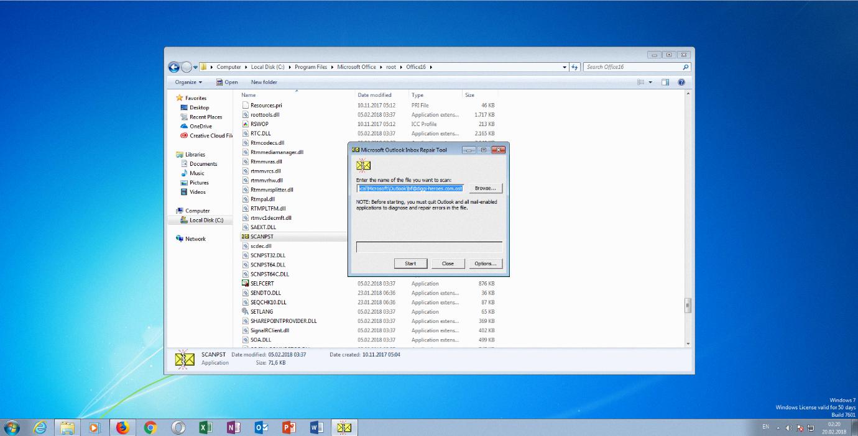The width and height of the screenshot is (858, 436).
Task: Open the address bar history dropdown
Action: click(565, 67)
